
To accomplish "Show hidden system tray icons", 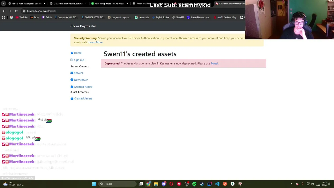I will pos(291,184).
